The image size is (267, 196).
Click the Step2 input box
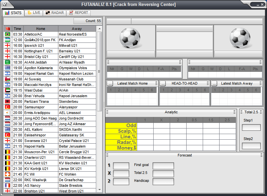(251, 146)
